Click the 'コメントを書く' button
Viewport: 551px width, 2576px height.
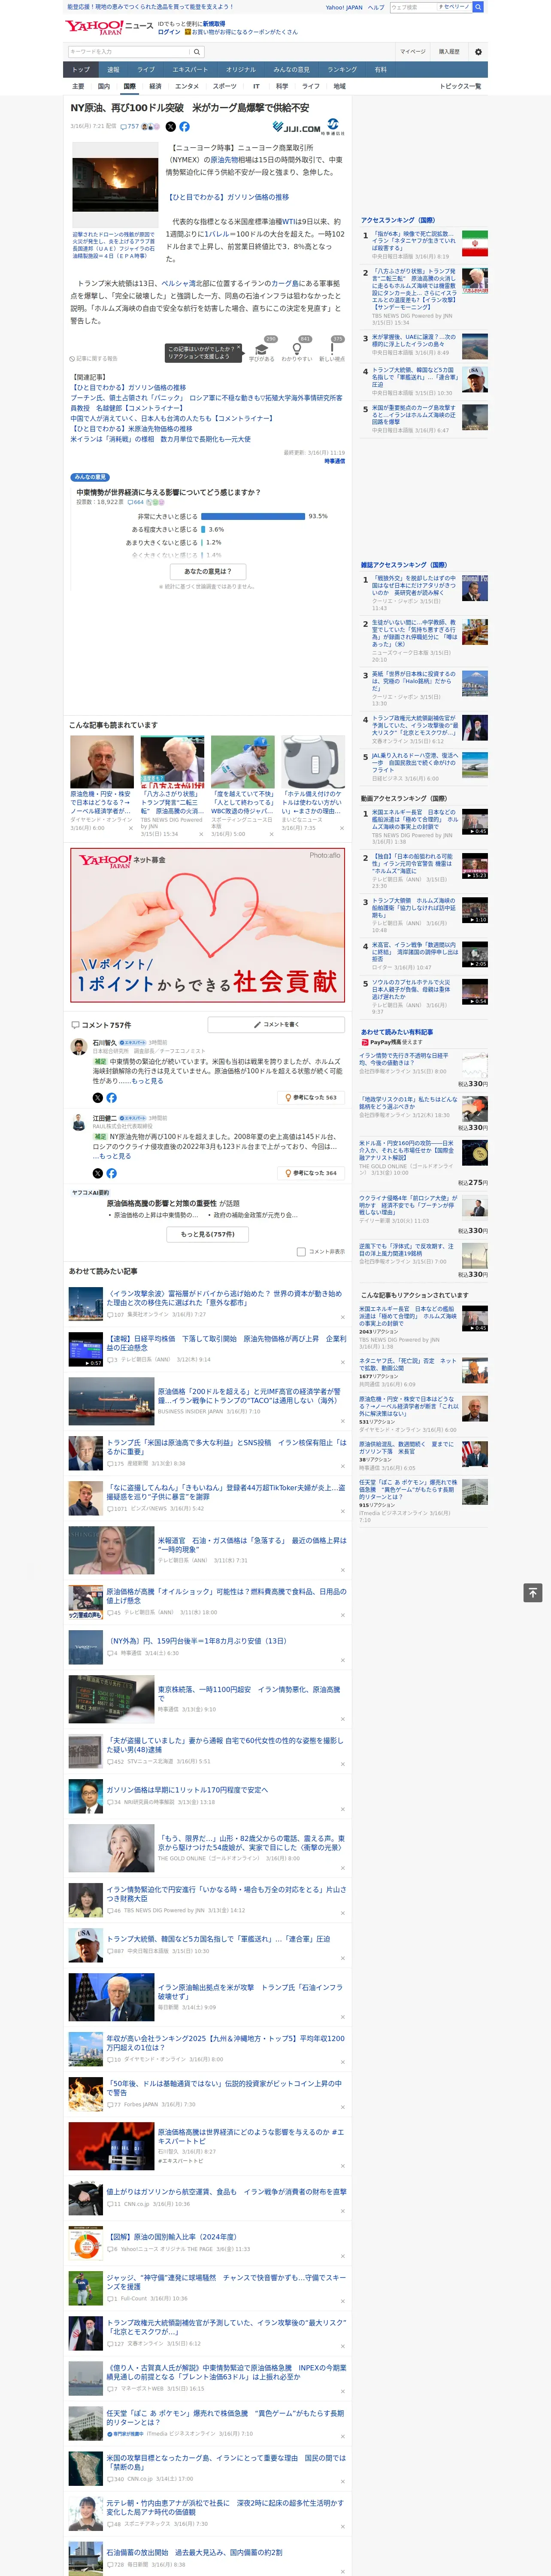point(276,1024)
